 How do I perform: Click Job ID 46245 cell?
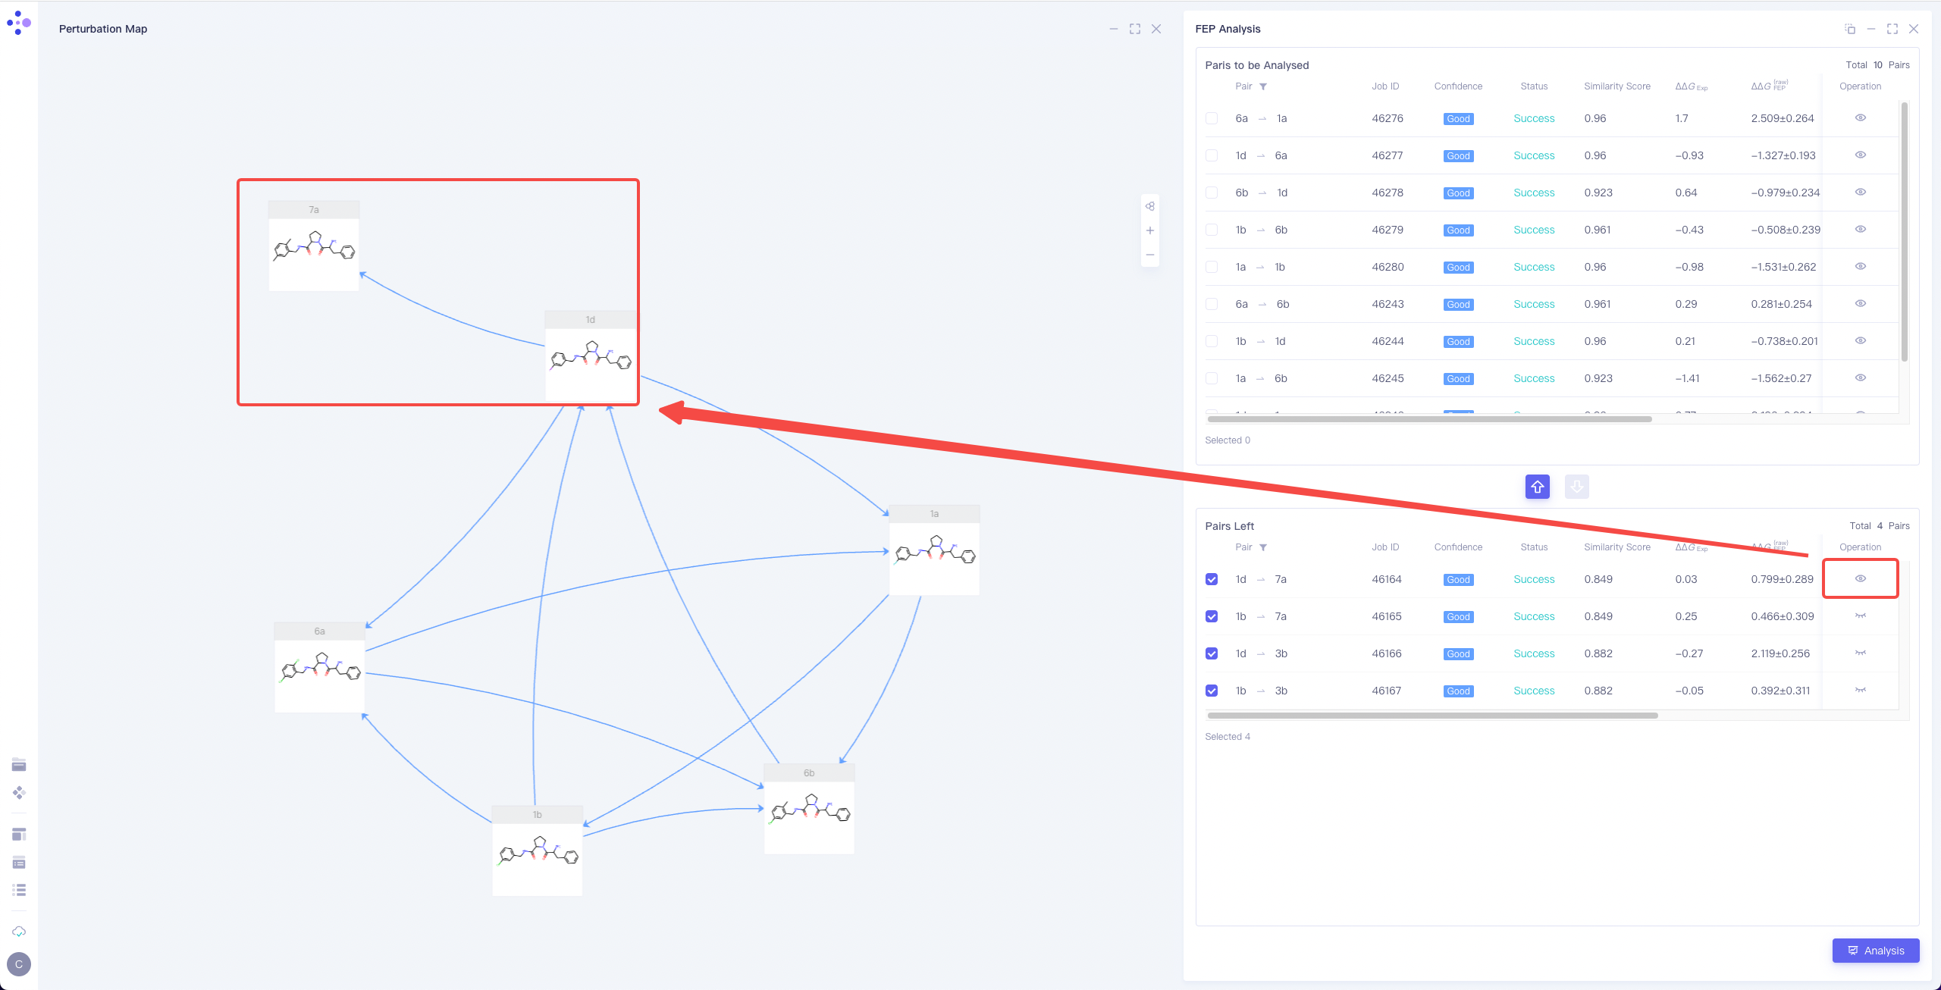pyautogui.click(x=1388, y=378)
